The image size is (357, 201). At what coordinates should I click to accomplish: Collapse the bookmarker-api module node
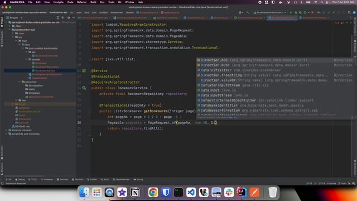[9, 30]
